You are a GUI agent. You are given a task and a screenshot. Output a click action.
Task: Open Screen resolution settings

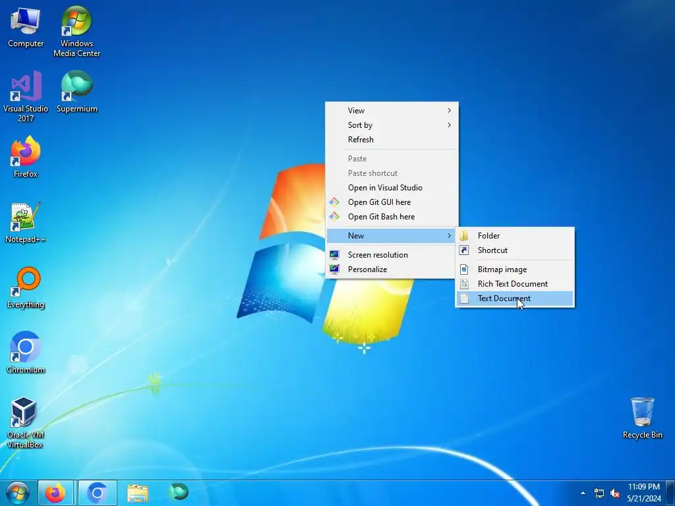[392, 255]
